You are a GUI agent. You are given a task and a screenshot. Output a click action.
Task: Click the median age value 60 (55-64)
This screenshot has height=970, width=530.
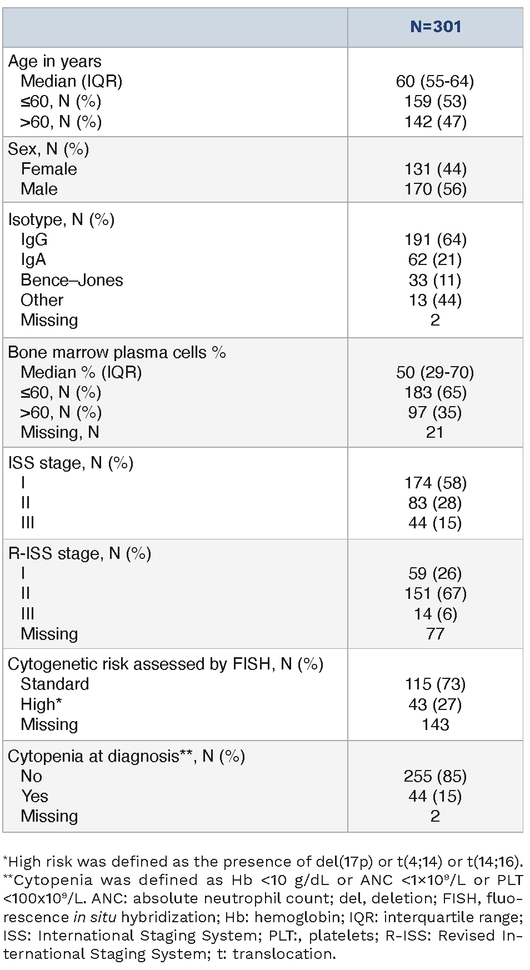click(435, 82)
